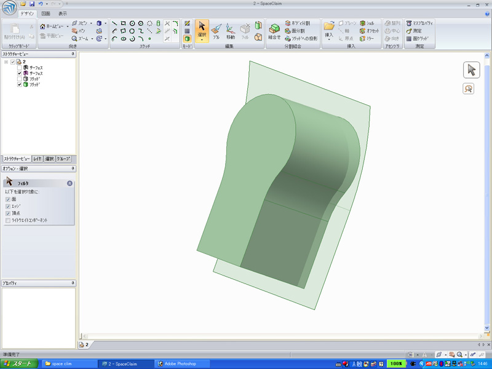
Task: Enable the ライトウェイトコンポーネント checkbox
Action: click(7, 220)
